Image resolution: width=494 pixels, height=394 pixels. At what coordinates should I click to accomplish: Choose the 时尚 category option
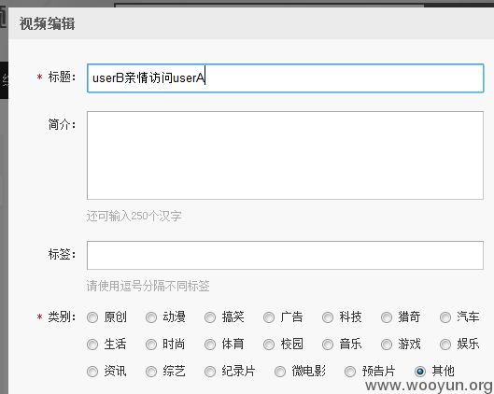151,345
